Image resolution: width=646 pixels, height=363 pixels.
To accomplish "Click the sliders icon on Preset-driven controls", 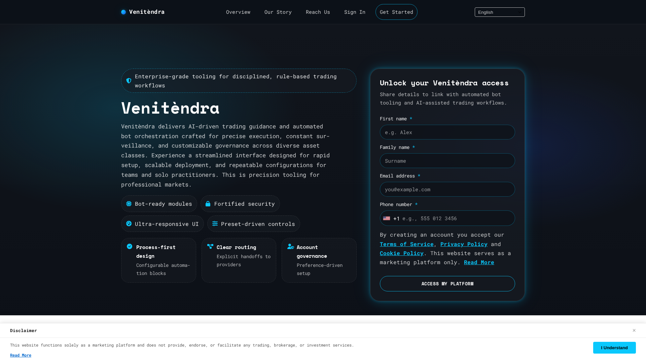I will click(215, 224).
